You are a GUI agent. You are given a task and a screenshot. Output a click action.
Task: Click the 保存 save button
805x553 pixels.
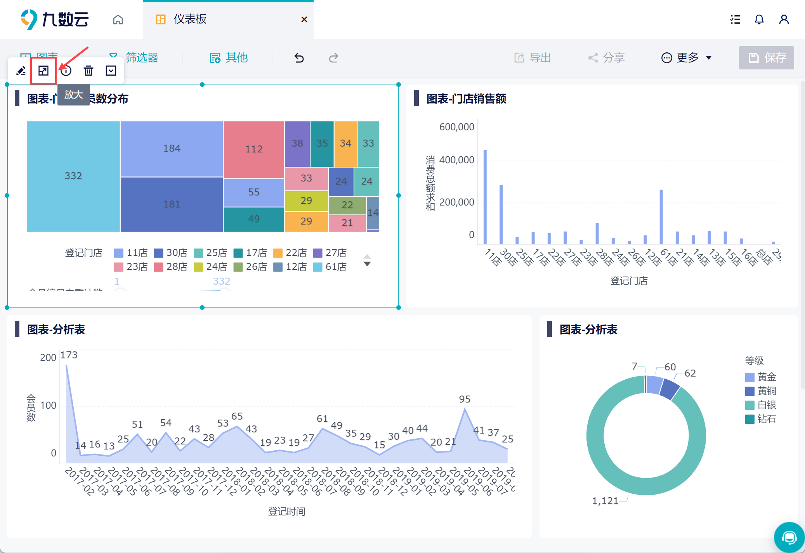[x=767, y=58]
